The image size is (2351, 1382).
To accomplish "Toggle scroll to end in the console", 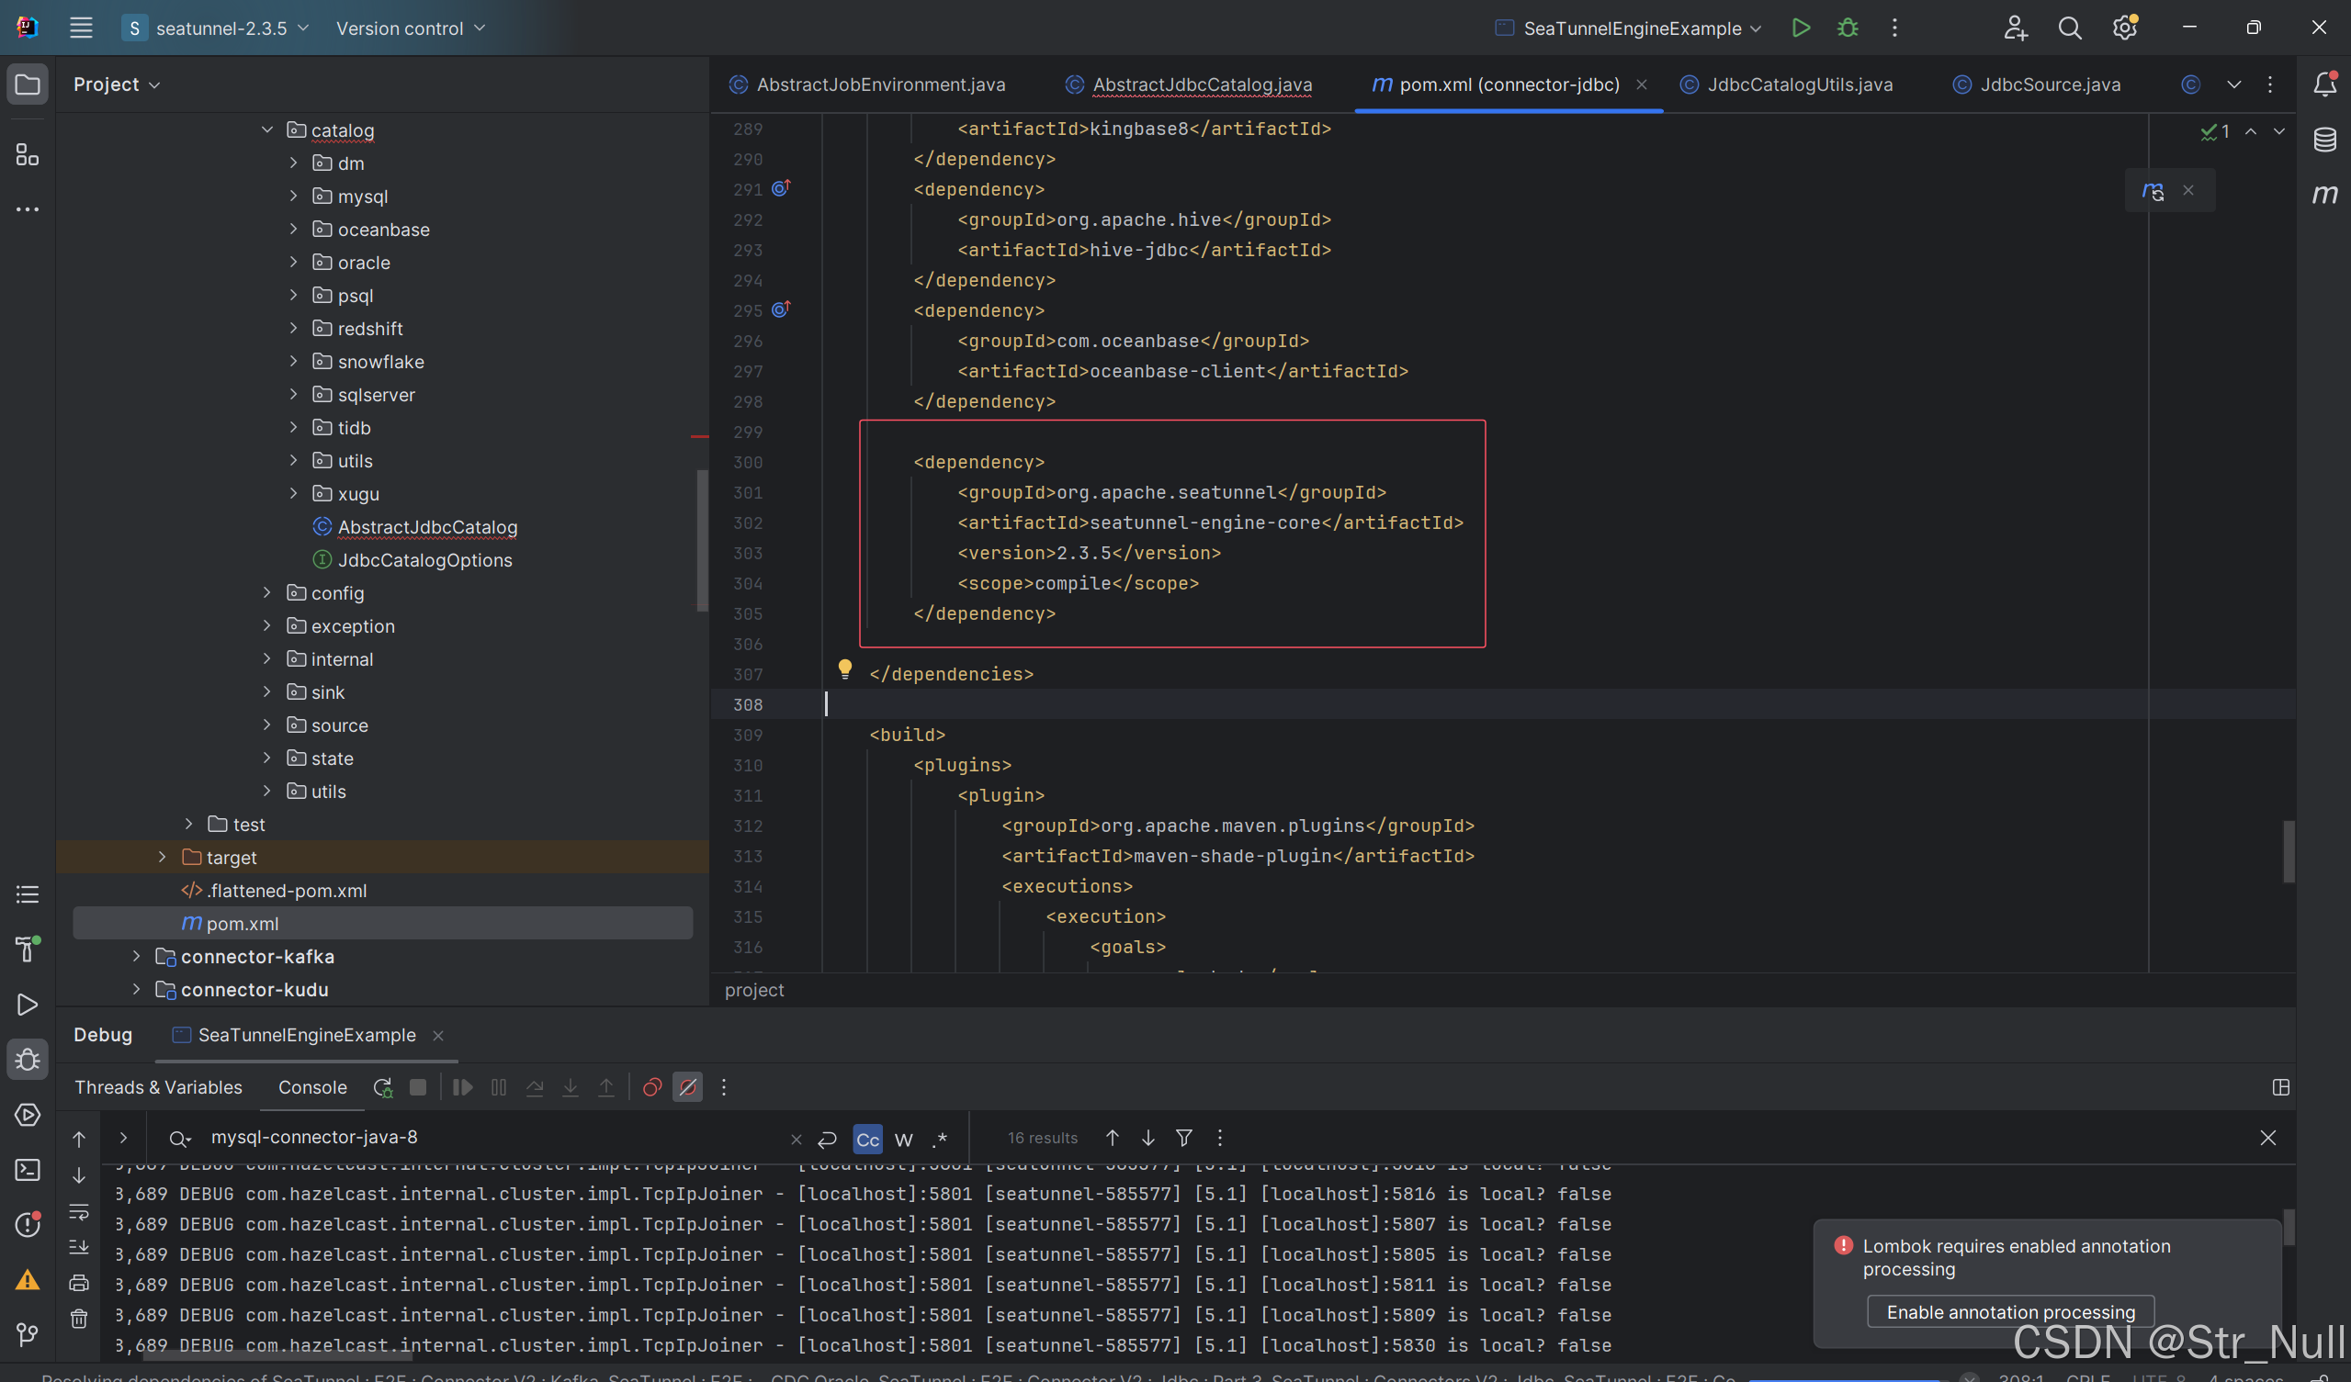I will 79,1247.
